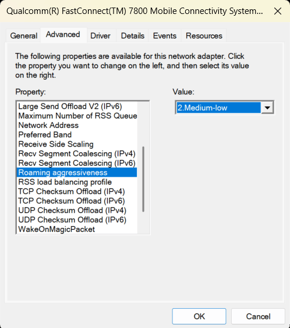
Task: Select TCP Checksum Offload (IPv6)
Action: 77,201
